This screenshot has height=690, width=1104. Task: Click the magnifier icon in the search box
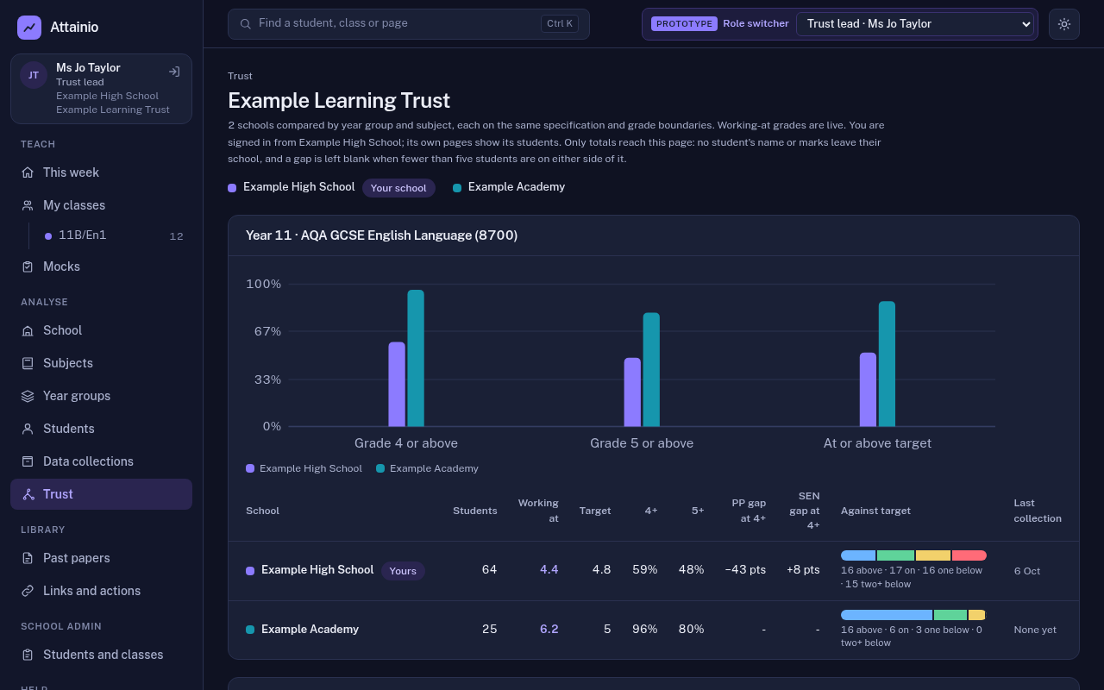(246, 24)
